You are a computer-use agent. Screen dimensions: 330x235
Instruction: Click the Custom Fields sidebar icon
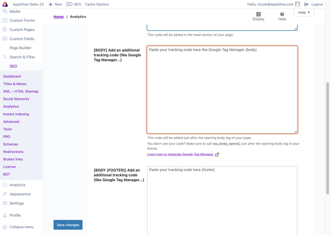point(5,39)
